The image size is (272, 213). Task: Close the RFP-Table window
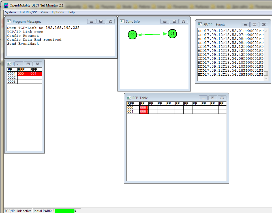coord(222,98)
